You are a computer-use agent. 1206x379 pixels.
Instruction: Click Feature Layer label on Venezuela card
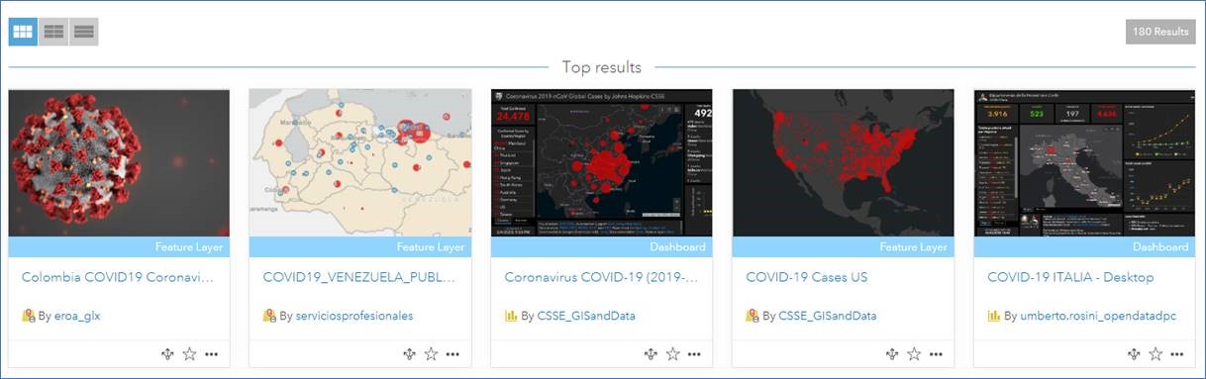pos(431,247)
